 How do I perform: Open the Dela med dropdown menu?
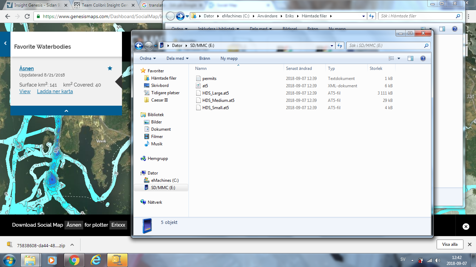coord(177,58)
